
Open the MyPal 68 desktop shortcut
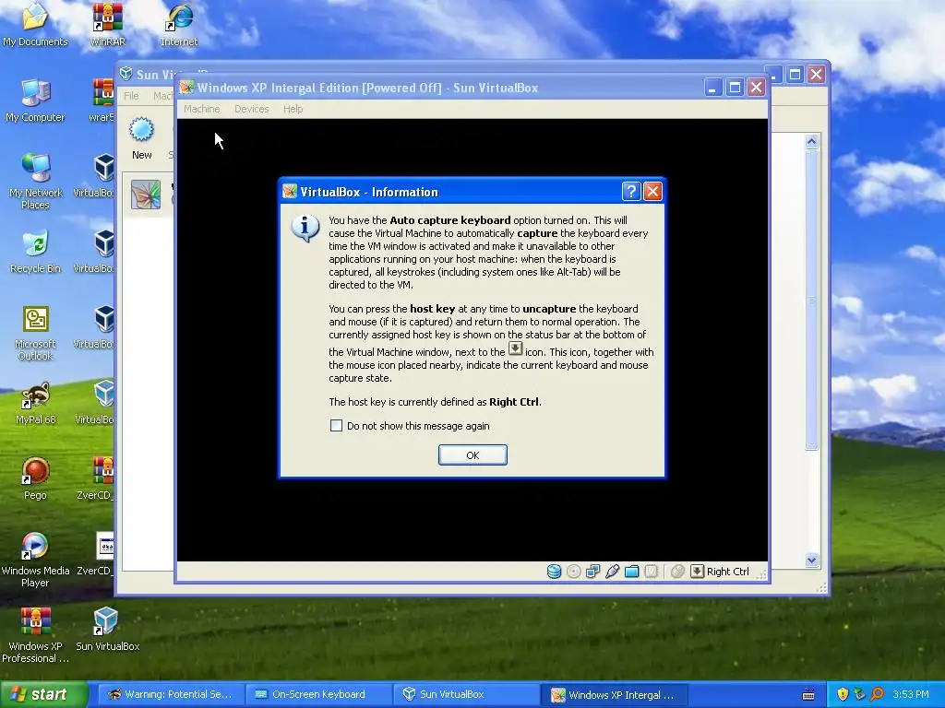click(35, 403)
